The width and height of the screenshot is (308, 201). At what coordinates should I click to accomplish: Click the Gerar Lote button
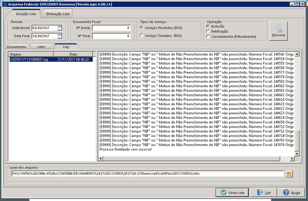[x=232, y=193]
